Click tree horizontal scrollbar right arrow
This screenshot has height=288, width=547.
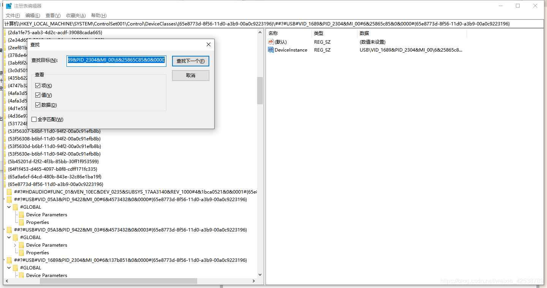pyautogui.click(x=254, y=281)
